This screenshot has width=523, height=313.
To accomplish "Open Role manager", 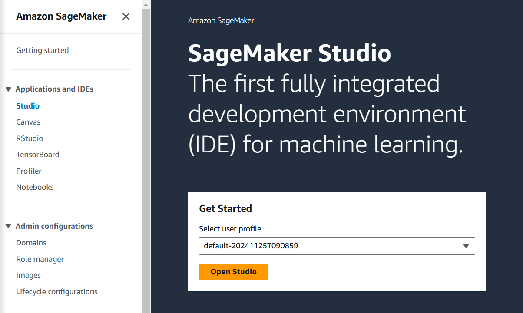I will [x=40, y=259].
